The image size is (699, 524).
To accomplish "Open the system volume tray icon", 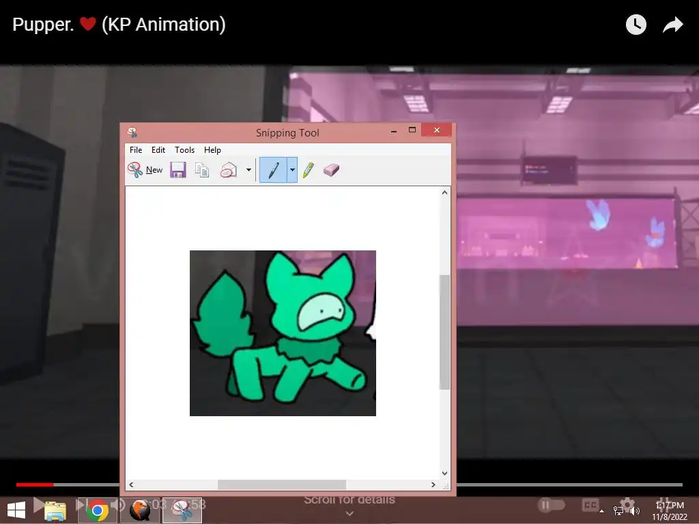I will pos(635,511).
